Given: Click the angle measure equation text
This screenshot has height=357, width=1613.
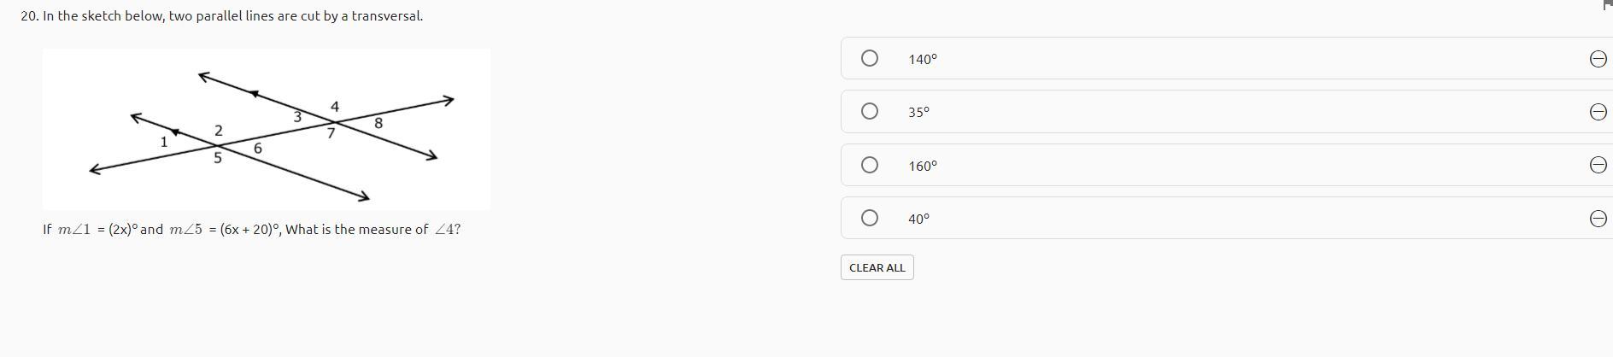Looking at the screenshot, I should (x=252, y=230).
